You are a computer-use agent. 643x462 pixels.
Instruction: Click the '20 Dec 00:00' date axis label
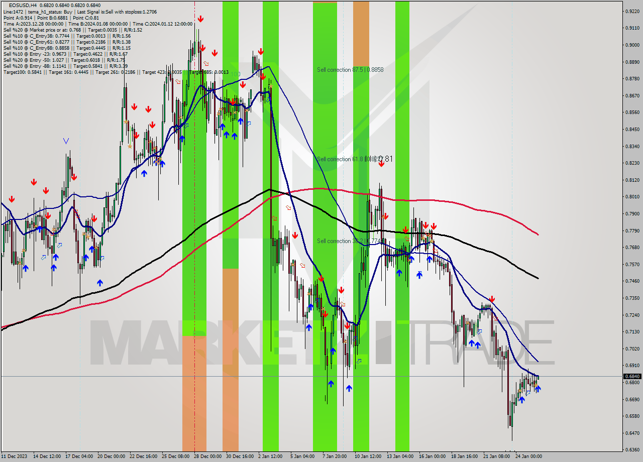[112, 456]
